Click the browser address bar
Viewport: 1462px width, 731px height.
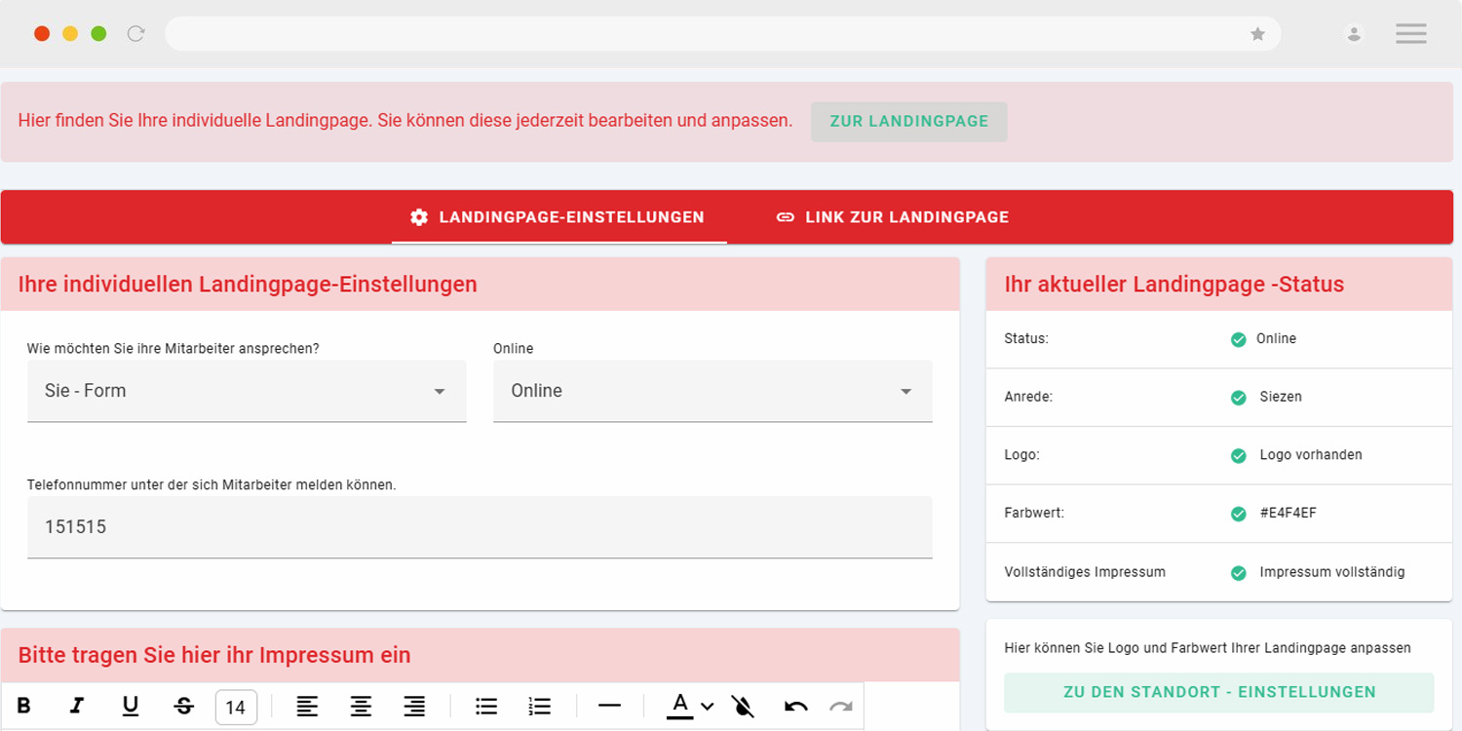(x=722, y=34)
